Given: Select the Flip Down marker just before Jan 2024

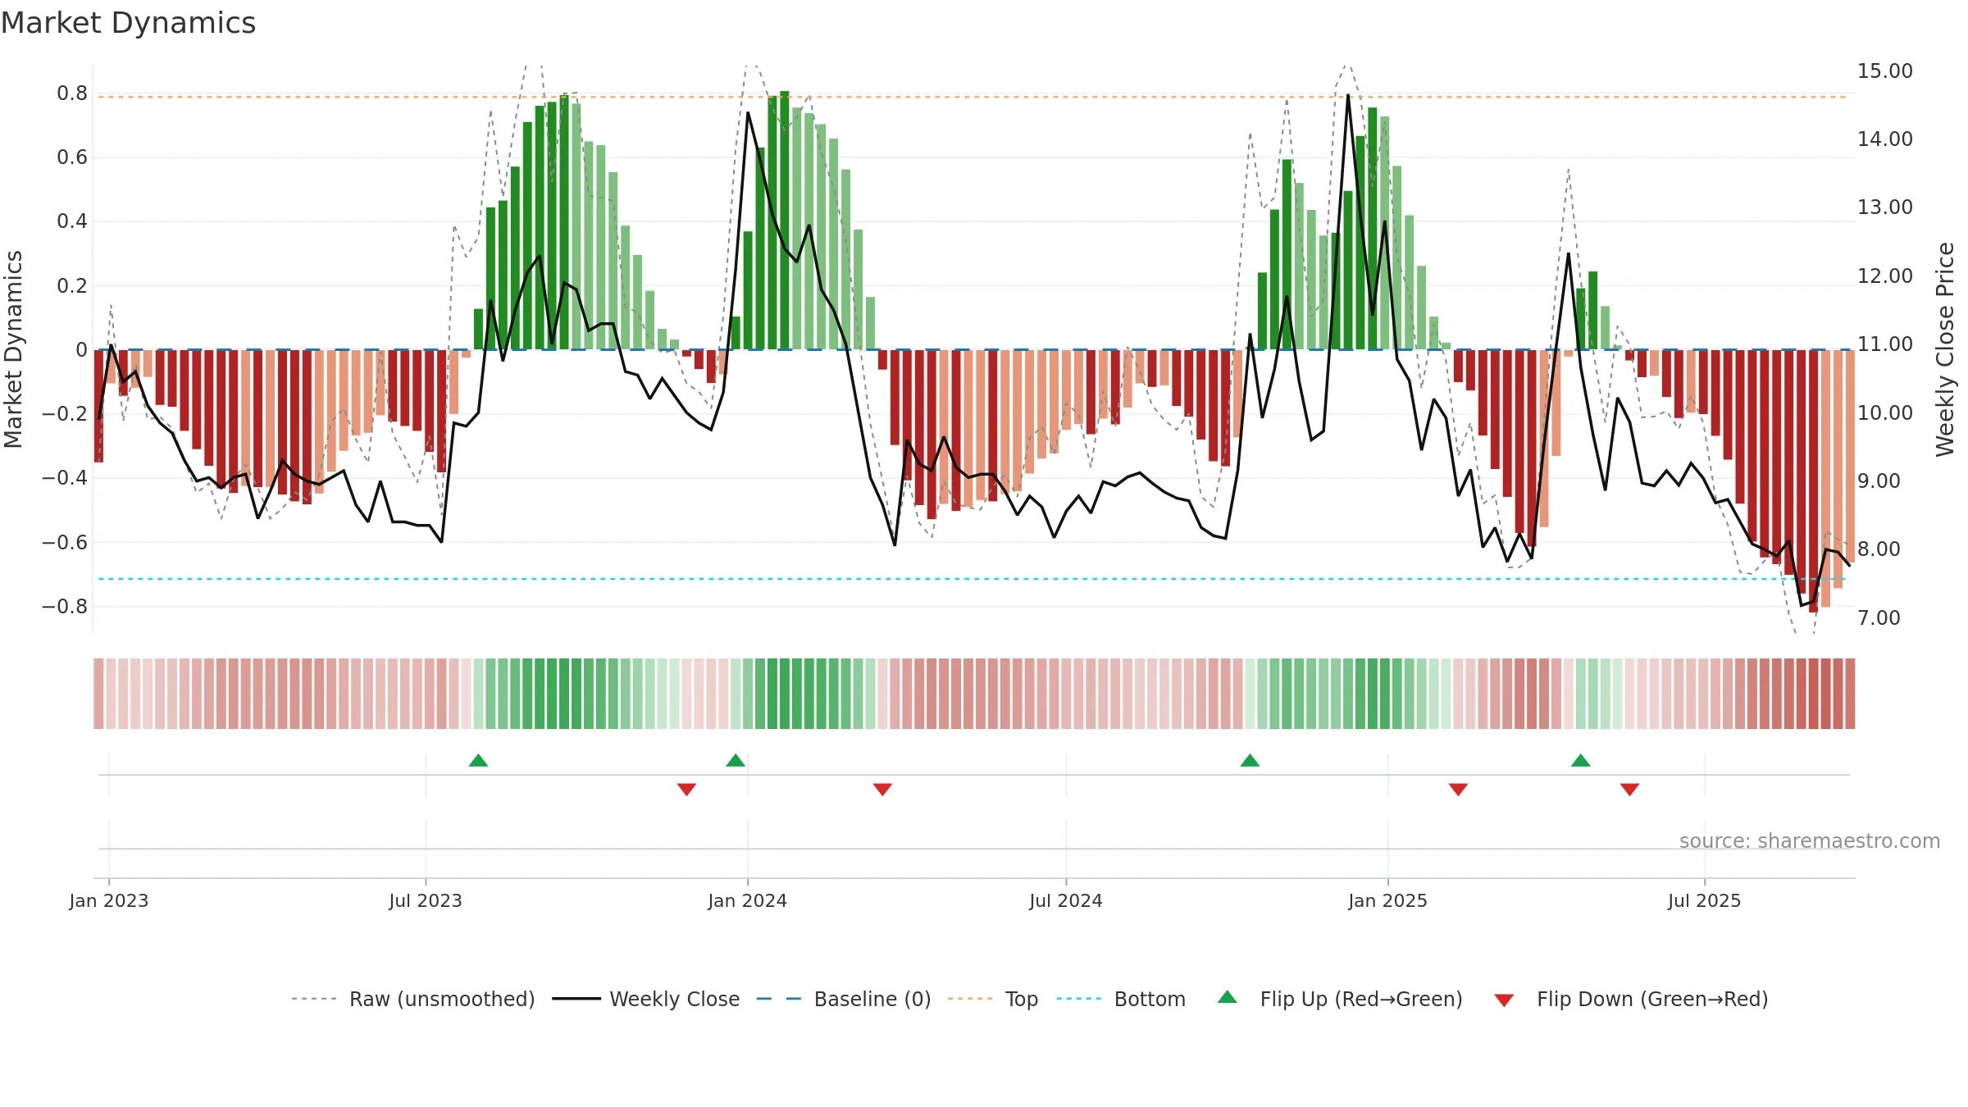Looking at the screenshot, I should click(686, 789).
